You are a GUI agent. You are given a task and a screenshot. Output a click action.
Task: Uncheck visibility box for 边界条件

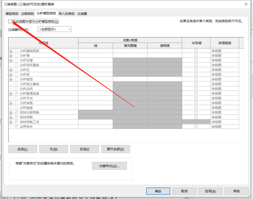click(x=16, y=126)
